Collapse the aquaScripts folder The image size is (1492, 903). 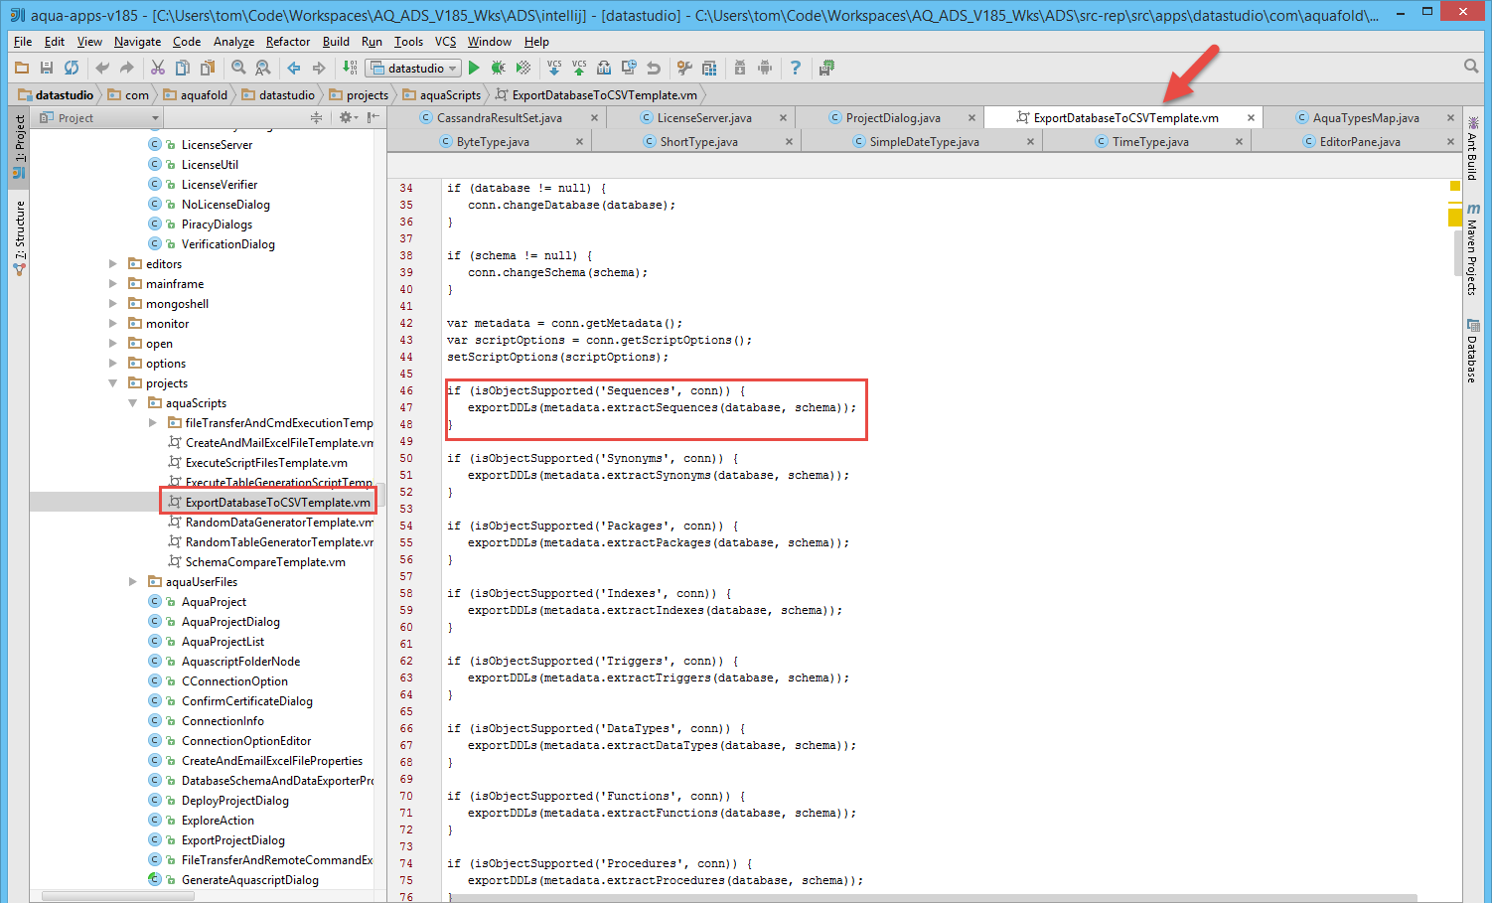[133, 403]
